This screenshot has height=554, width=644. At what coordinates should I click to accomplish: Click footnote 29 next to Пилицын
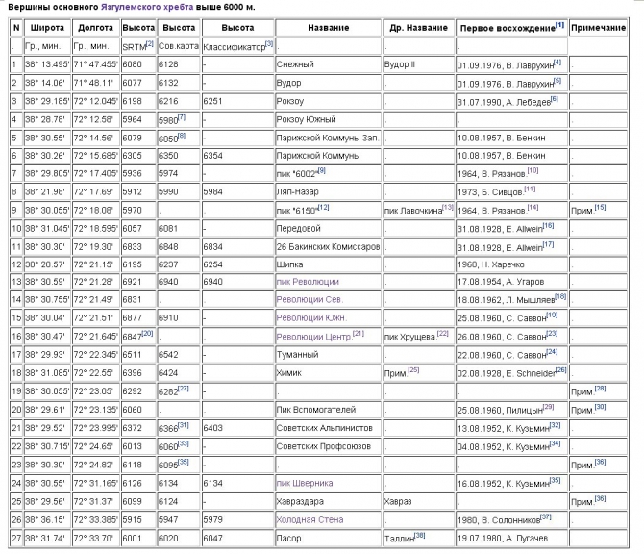(548, 405)
